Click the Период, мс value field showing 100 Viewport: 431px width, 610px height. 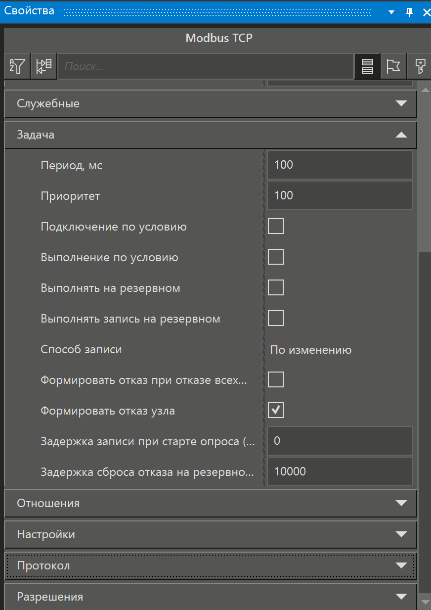click(x=340, y=165)
